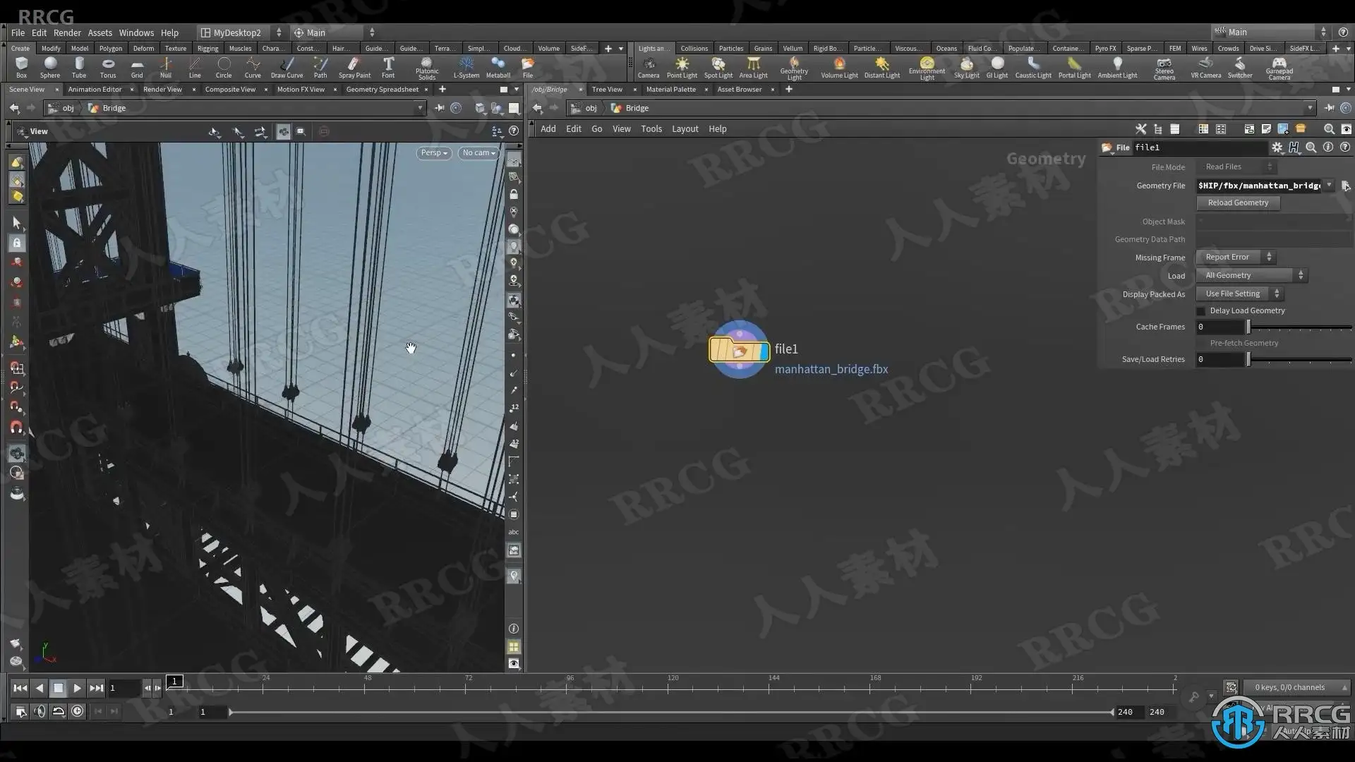Click the Geometry File path field
The image size is (1355, 762).
[1259, 186]
